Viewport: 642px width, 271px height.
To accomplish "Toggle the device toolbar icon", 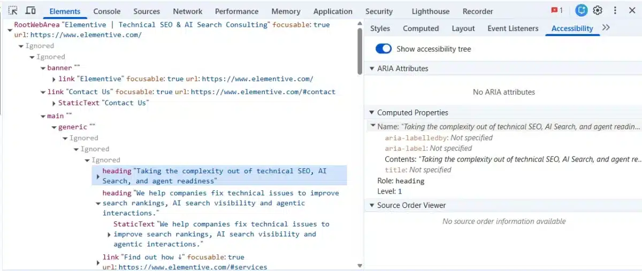I will click(x=30, y=10).
